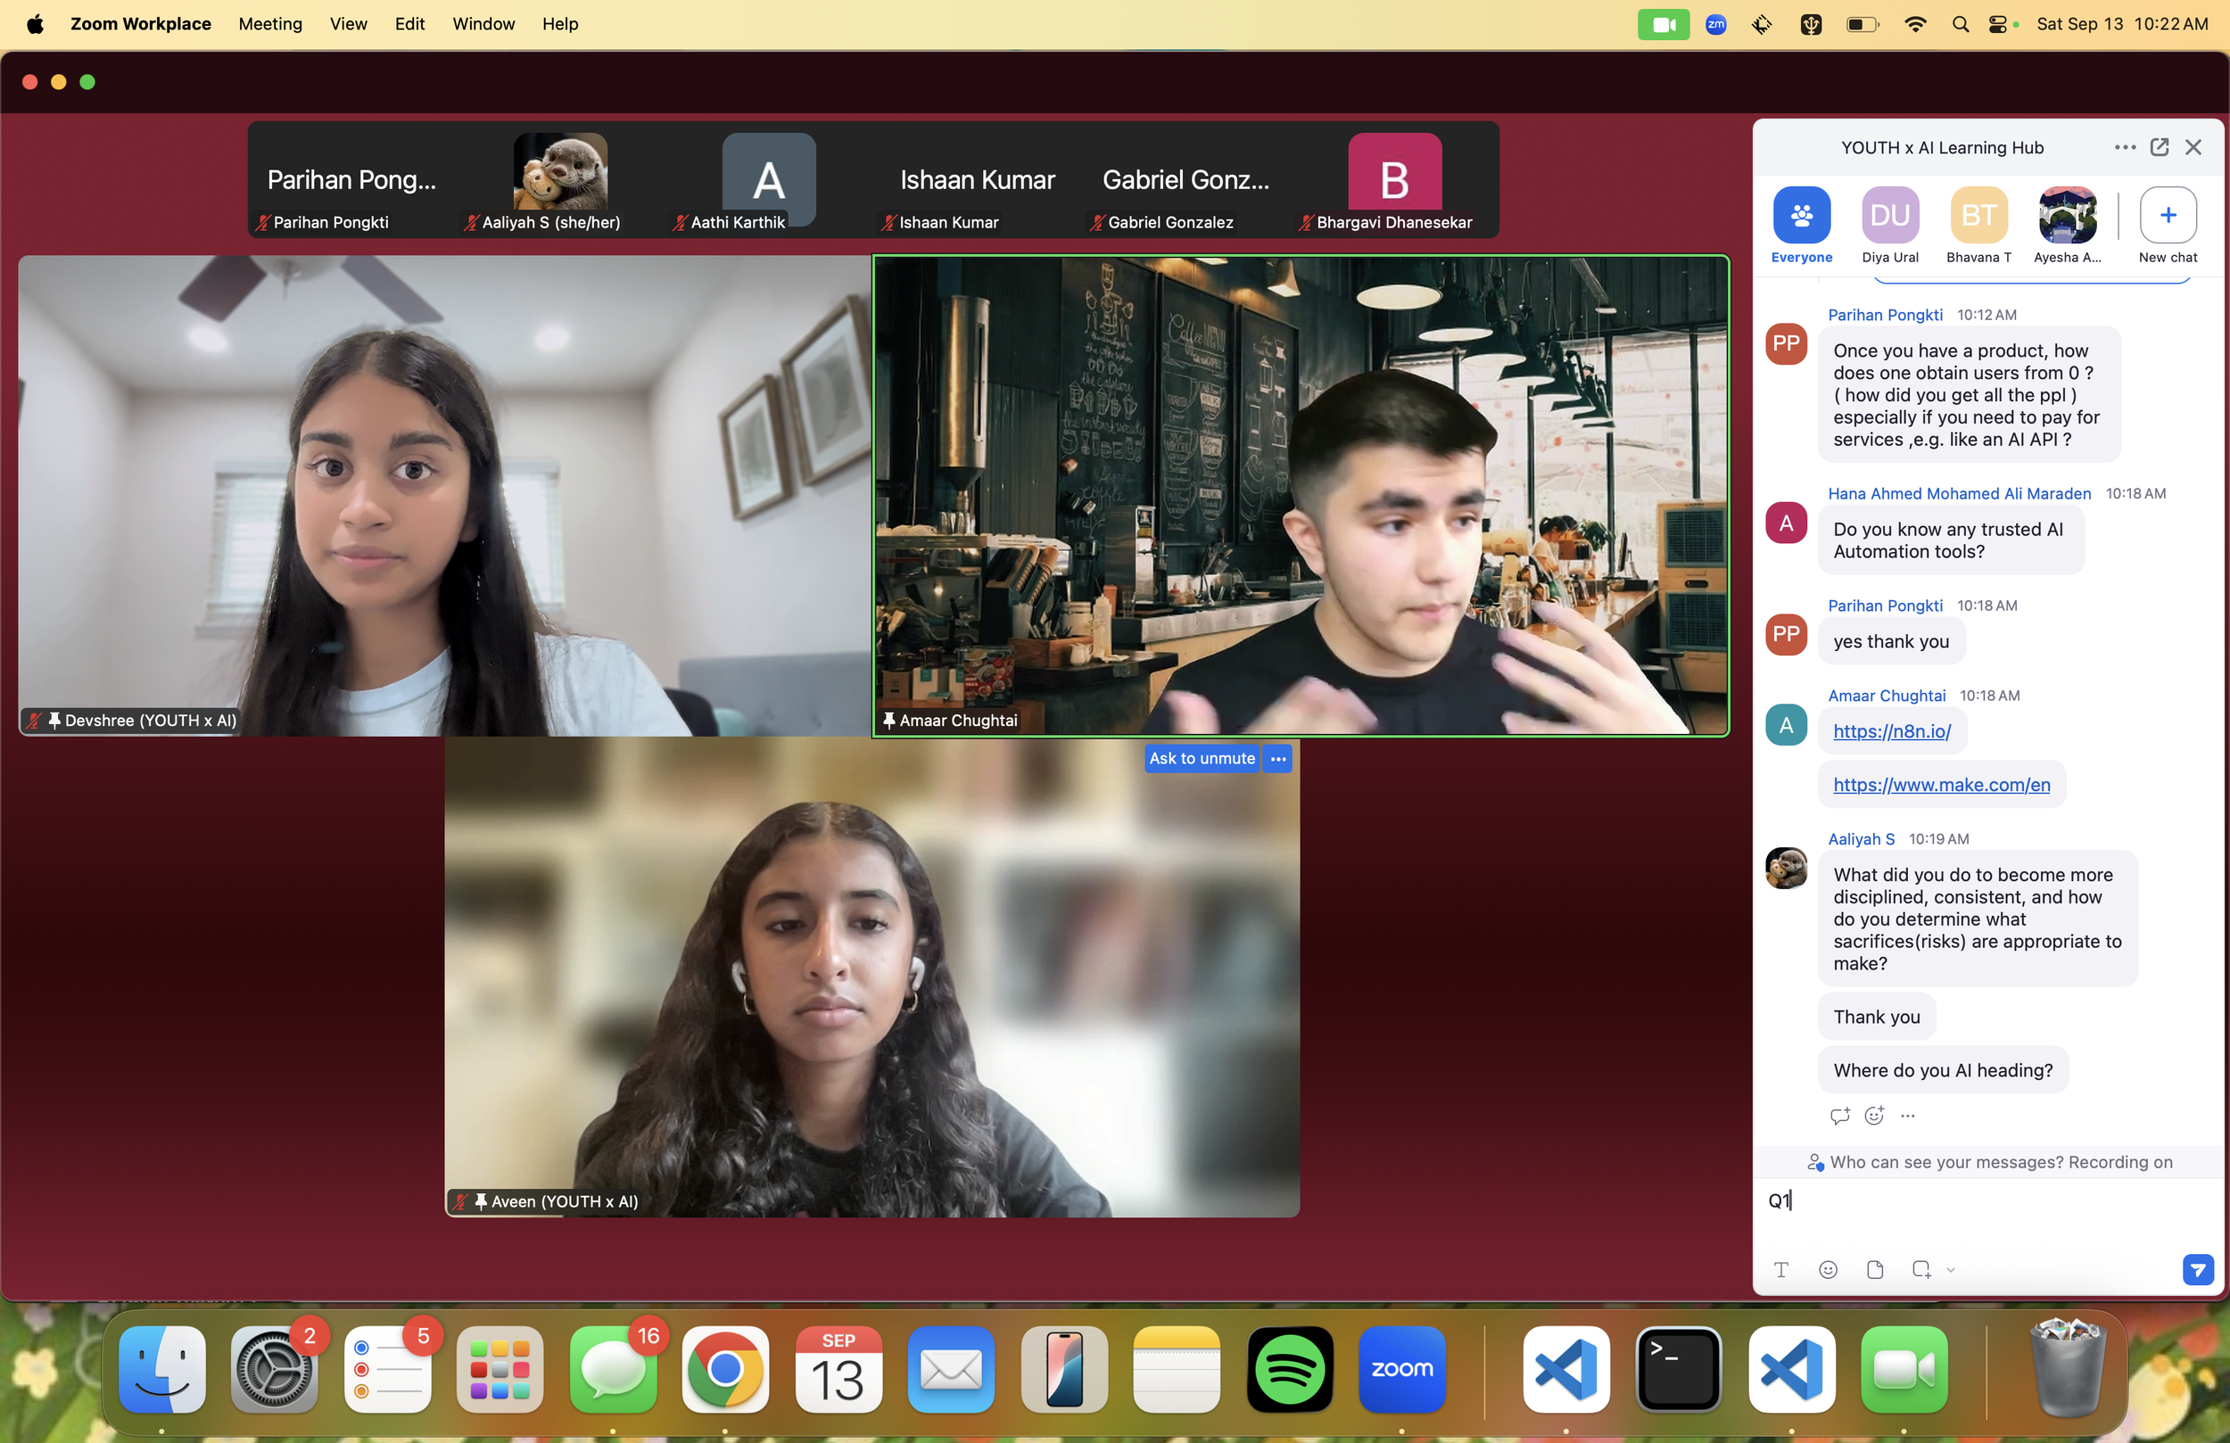Pop out the chat panel window
2230x1443 pixels.
pos(2159,147)
